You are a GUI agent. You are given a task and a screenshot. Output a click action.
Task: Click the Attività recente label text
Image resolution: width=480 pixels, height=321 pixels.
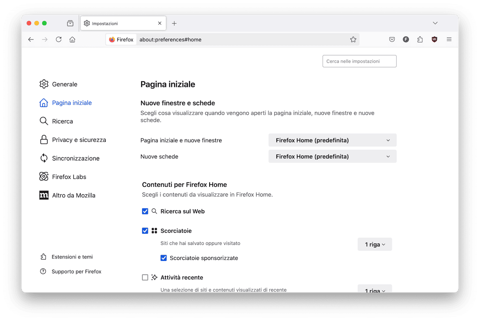pyautogui.click(x=182, y=278)
